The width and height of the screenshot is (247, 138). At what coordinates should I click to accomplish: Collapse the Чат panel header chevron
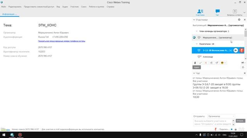click(x=194, y=73)
